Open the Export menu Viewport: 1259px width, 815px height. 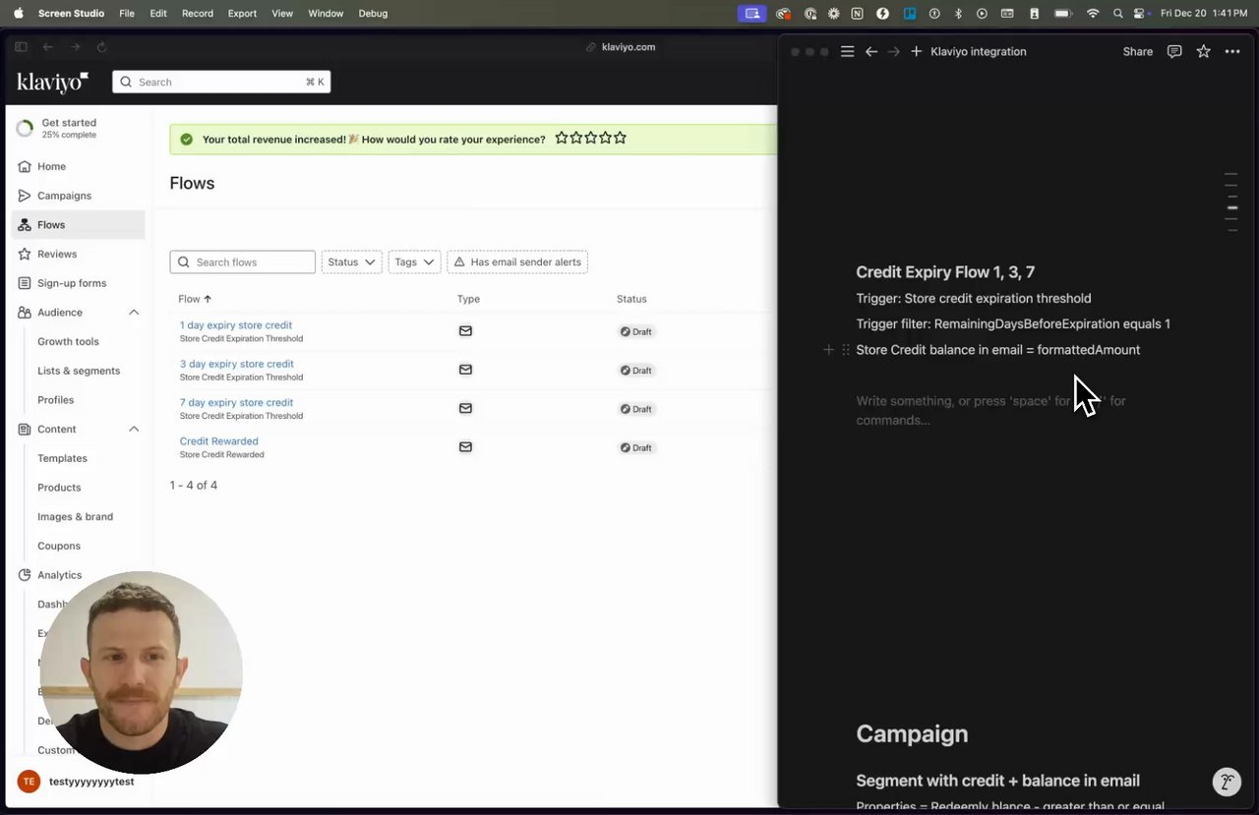coord(242,14)
